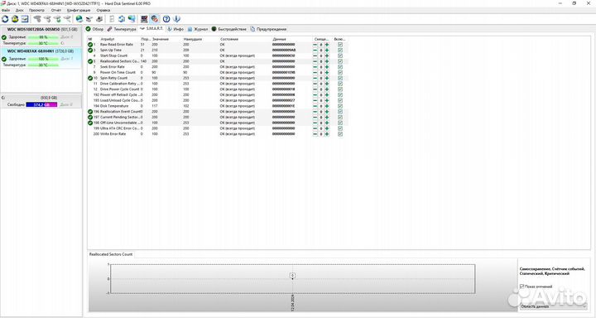Toggle enabled checkbox for Raw Read Error Rate
This screenshot has width=596, height=318.
click(x=340, y=45)
